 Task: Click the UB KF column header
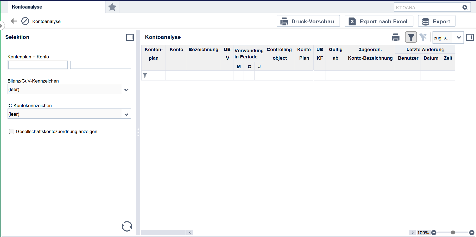coord(320,57)
